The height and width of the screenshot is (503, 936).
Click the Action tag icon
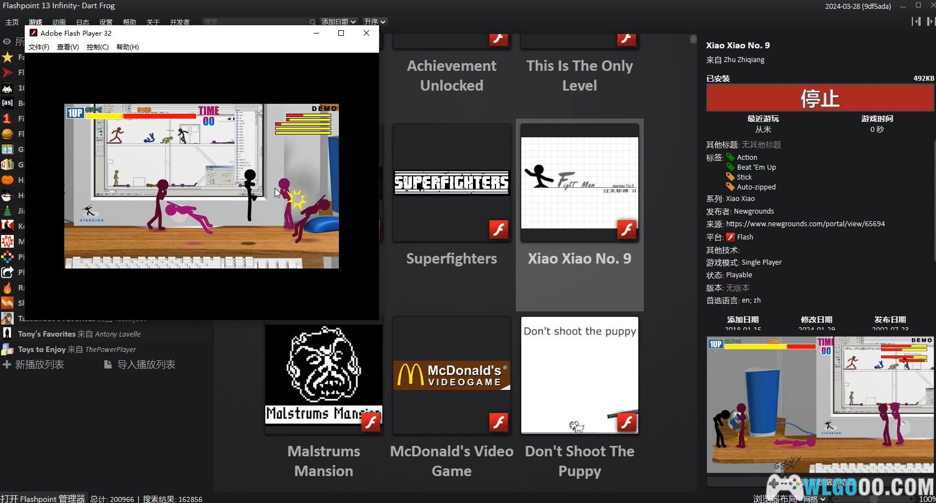730,158
